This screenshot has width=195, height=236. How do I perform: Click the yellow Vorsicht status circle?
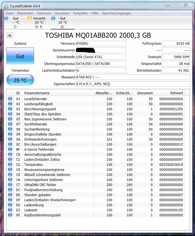pyautogui.click(x=30, y=18)
